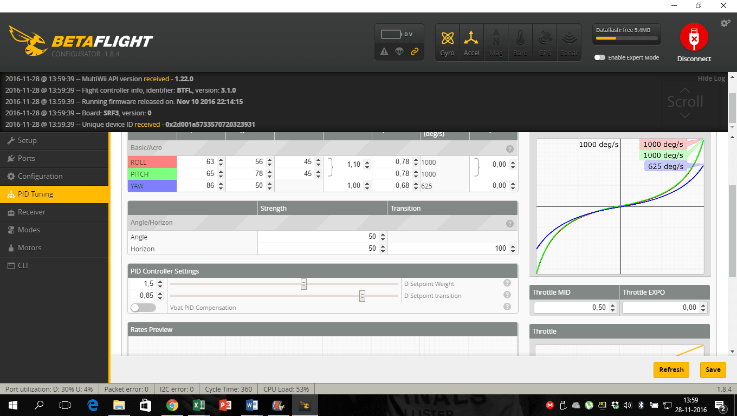Image resolution: width=737 pixels, height=416 pixels.
Task: Open the Configuration tab
Action: coord(54,176)
